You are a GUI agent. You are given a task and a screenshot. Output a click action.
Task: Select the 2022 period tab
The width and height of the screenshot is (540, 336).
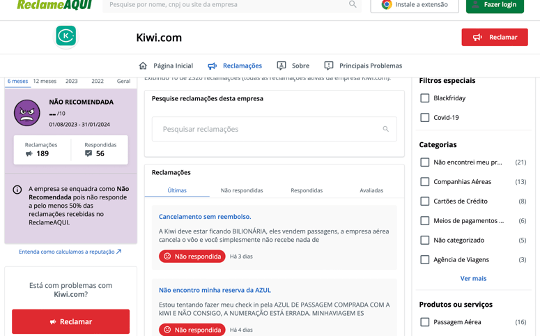click(x=98, y=82)
